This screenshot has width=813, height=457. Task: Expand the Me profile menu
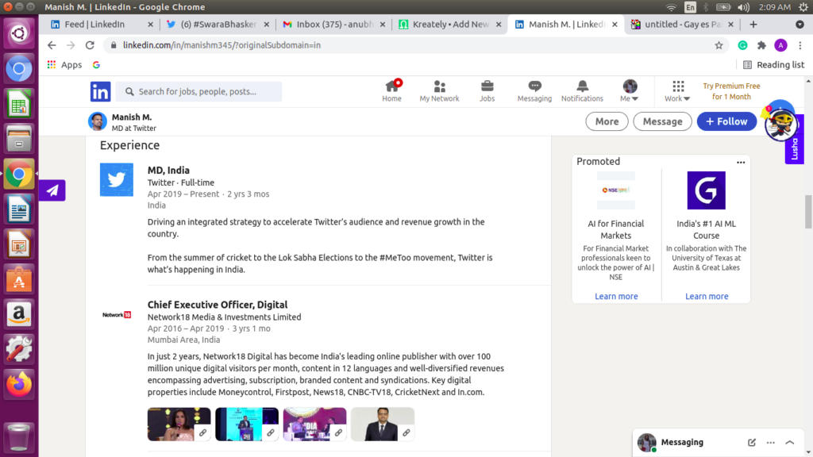click(x=630, y=91)
